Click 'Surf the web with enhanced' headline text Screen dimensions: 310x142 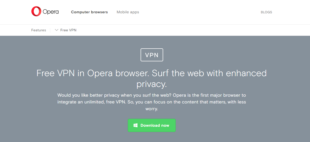coord(209,73)
